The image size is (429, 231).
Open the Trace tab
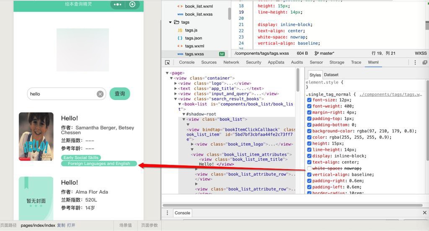coord(356,63)
